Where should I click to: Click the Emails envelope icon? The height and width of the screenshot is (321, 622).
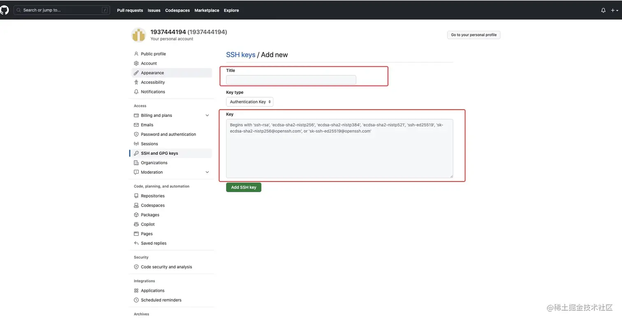click(136, 125)
